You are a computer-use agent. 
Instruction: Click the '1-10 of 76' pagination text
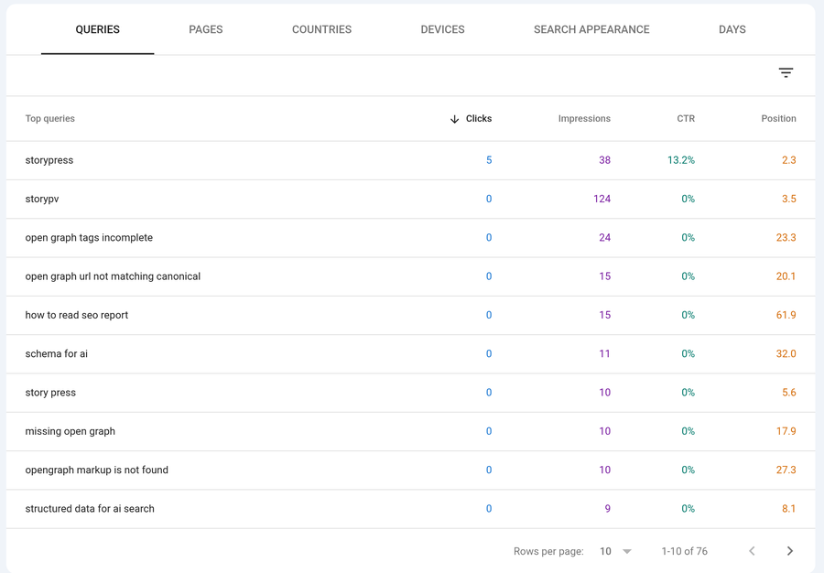point(684,551)
